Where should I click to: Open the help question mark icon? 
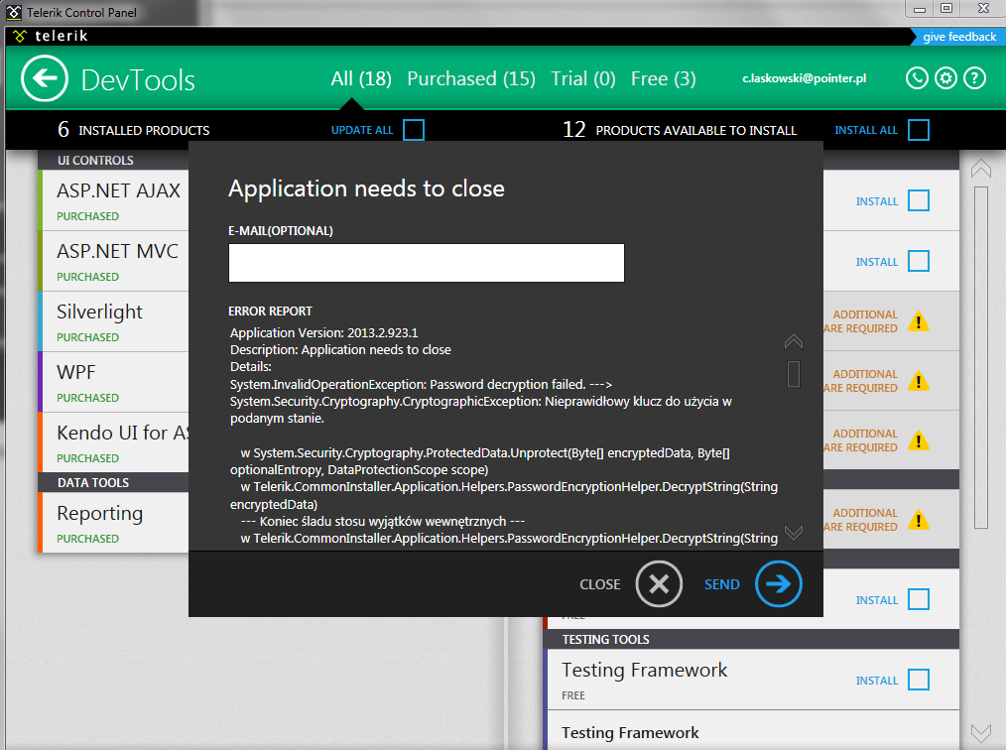tap(974, 78)
